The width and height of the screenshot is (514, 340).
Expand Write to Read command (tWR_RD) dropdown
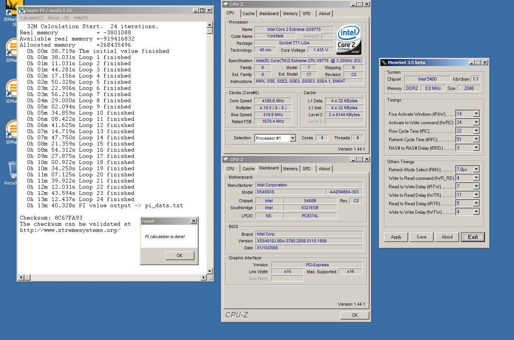pos(476,178)
